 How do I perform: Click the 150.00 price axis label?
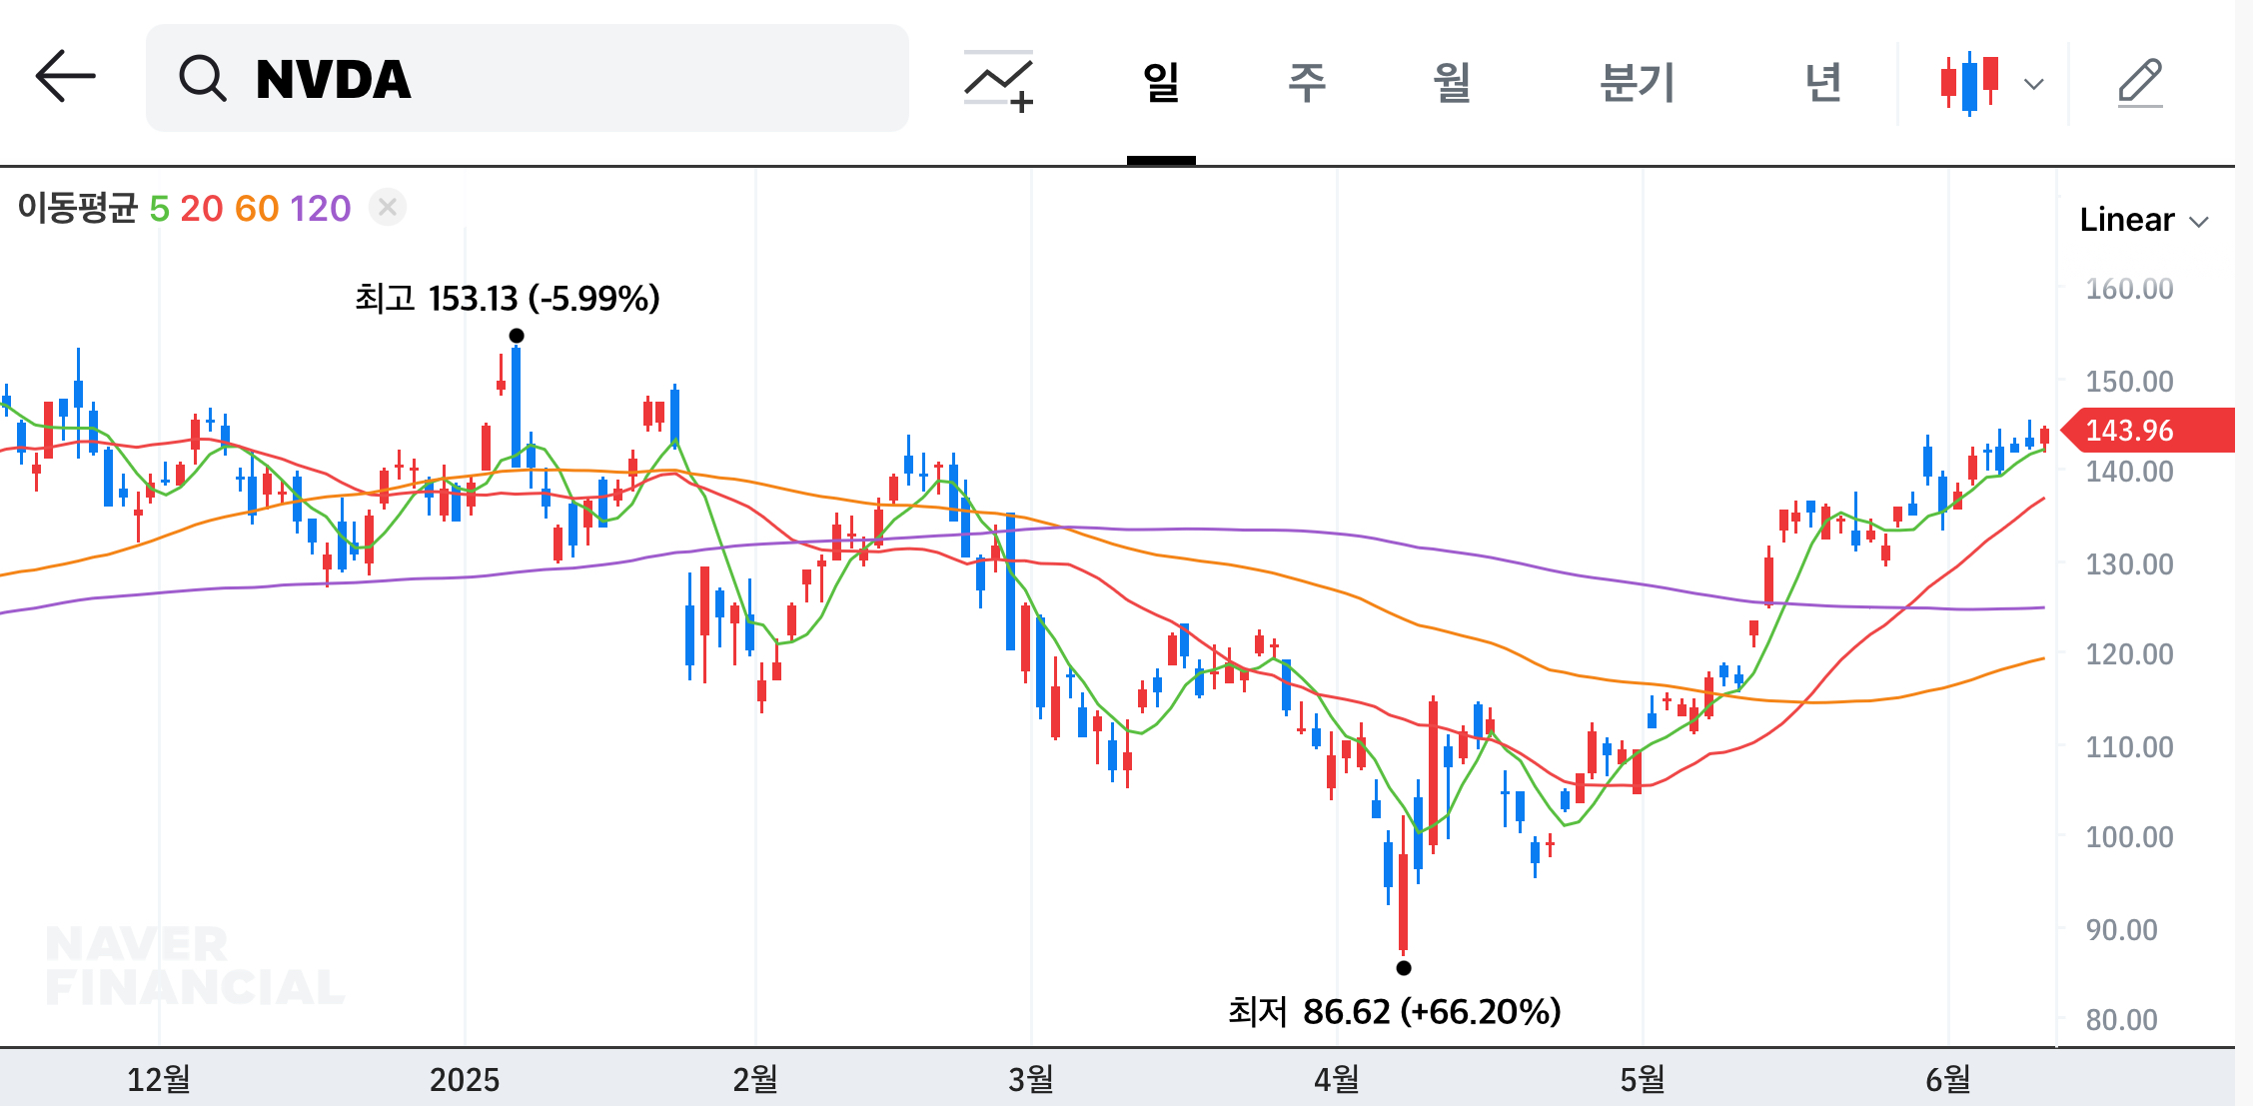pos(2129,381)
